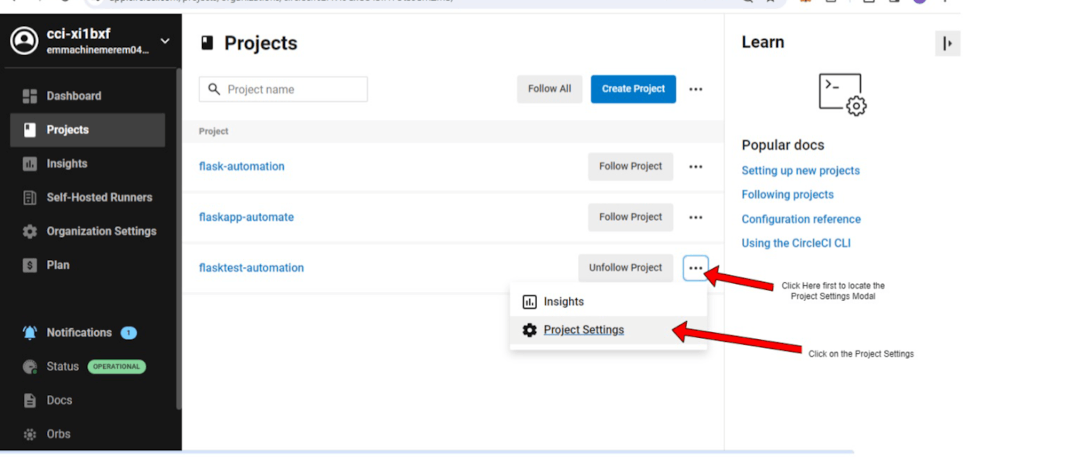Open Configuration reference doc link
This screenshot has height=457, width=1082.
[x=801, y=219]
